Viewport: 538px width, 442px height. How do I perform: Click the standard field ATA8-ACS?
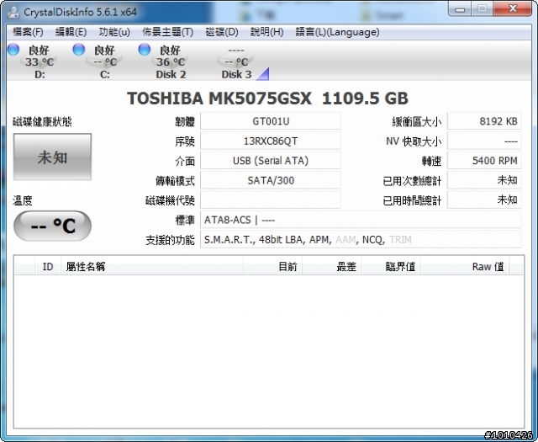coord(361,220)
